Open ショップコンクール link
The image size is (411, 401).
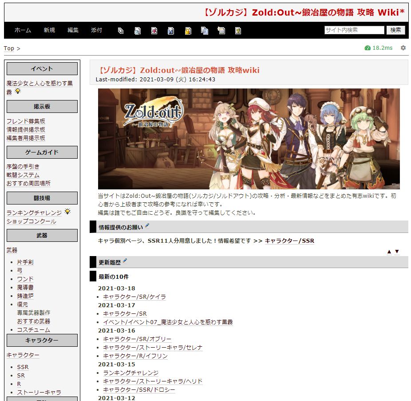[x=32, y=221]
